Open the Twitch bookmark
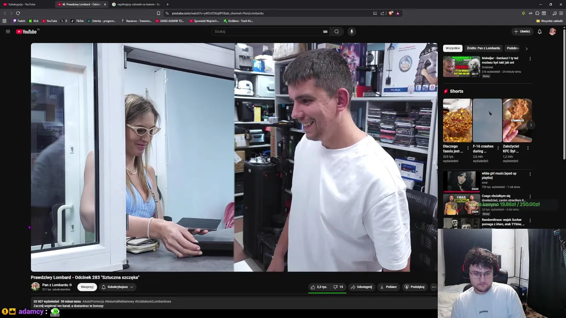Image resolution: width=566 pixels, height=318 pixels. coord(19,21)
